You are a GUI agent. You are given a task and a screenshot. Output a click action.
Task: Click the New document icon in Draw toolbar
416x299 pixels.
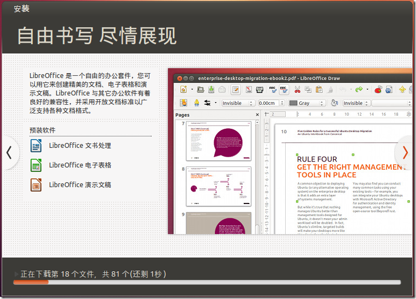coord(183,89)
